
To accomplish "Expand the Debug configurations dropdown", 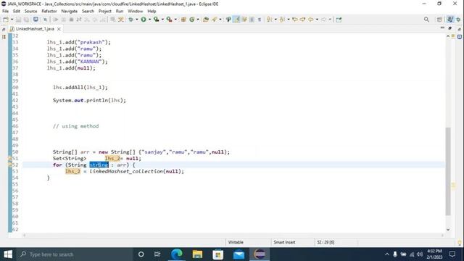I will 137,20.
